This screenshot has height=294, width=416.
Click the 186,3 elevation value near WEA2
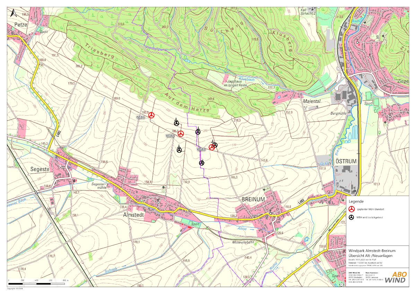174,132
